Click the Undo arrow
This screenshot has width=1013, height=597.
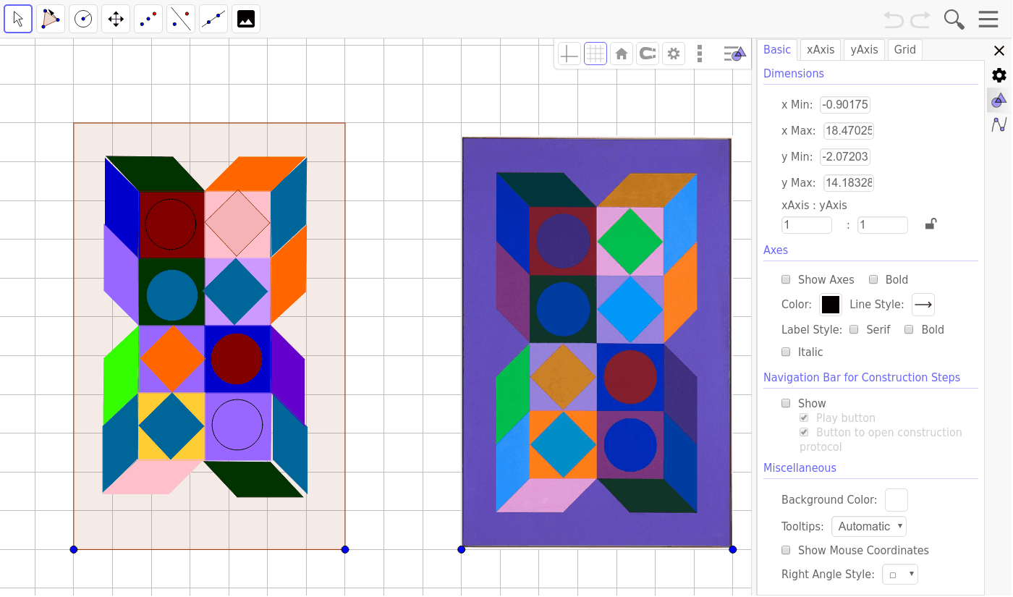894,20
